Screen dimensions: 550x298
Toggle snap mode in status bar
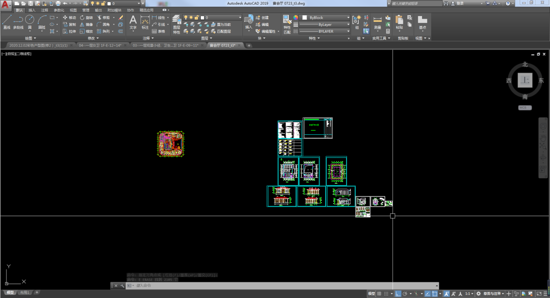386,294
